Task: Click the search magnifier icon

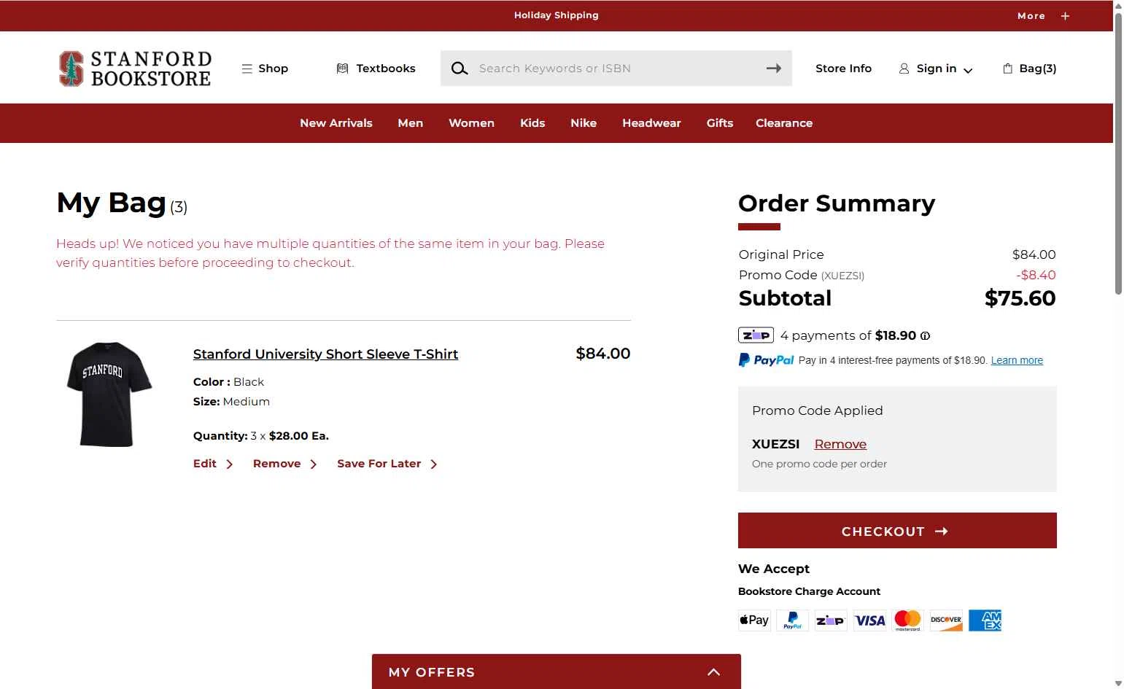Action: click(459, 69)
